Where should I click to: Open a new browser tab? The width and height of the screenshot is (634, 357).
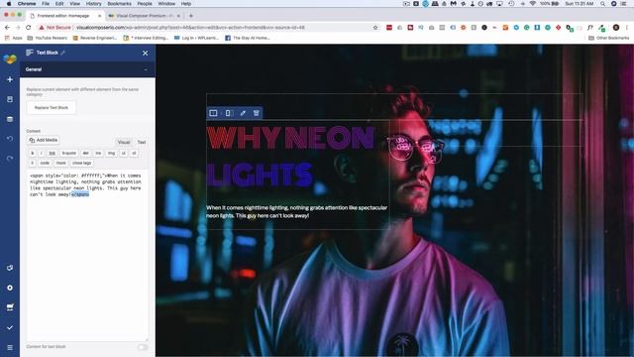(x=191, y=16)
